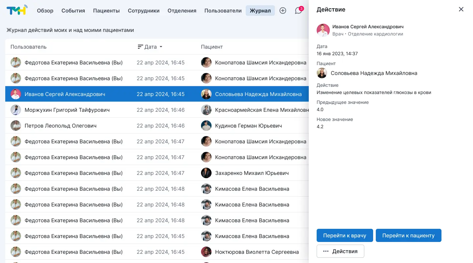This screenshot has height=263, width=473.
Task: Click the 16:45 date in selected Иванов row
Action: tap(161, 94)
